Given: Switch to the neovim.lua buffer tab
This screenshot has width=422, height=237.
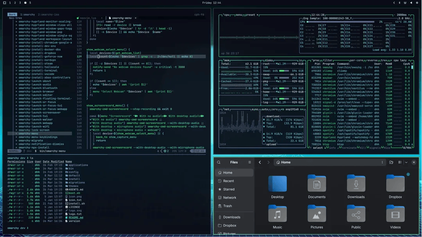Looking at the screenshot, I should click(x=88, y=18).
